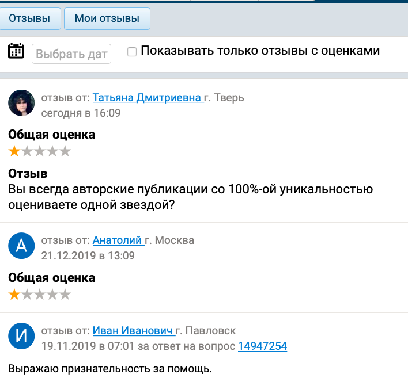Image resolution: width=408 pixels, height=378 pixels.
Task: Click the calendar icon
Action: (16, 51)
